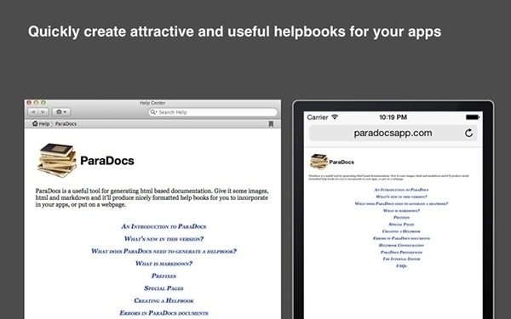Go forward in the Help Center window
Screen dimensions: 511x319
(43, 112)
